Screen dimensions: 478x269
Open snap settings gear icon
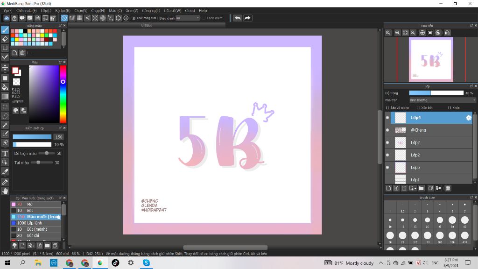[x=126, y=18]
